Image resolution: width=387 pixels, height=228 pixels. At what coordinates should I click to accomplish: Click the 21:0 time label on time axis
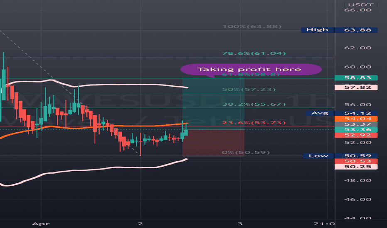324,224
